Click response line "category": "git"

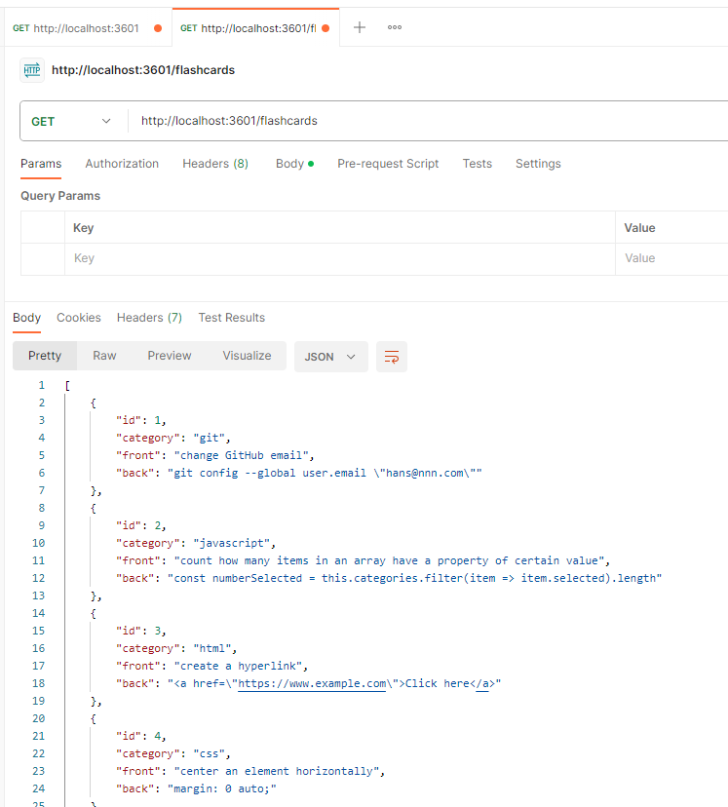[172, 438]
